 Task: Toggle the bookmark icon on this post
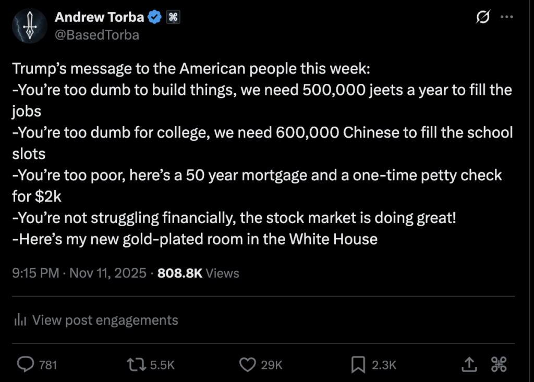358,364
